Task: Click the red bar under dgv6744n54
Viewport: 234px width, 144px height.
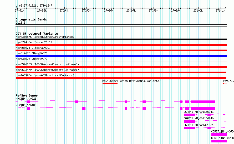Action: [x=121, y=45]
